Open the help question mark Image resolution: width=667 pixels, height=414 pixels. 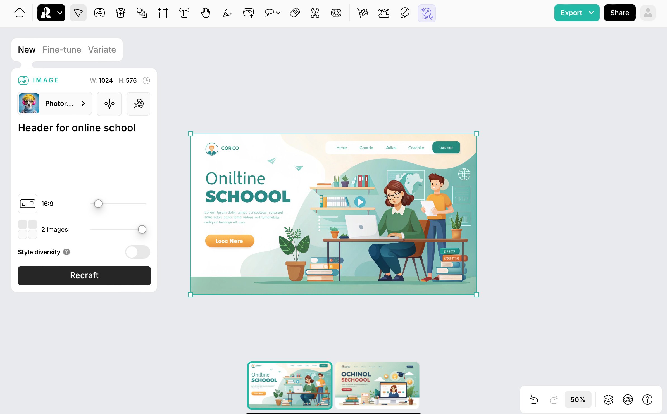pos(647,400)
